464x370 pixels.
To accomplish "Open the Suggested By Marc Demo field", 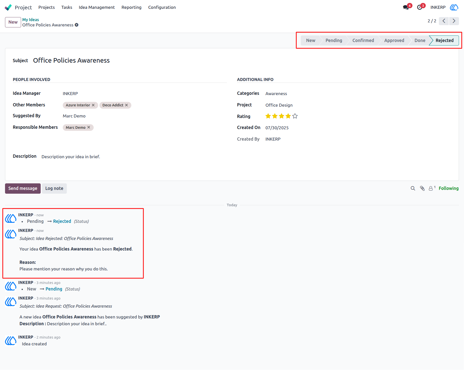I will [x=74, y=116].
